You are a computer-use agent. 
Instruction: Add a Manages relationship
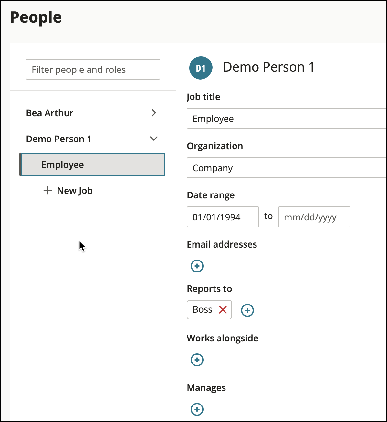[197, 409]
